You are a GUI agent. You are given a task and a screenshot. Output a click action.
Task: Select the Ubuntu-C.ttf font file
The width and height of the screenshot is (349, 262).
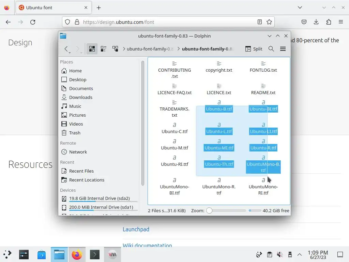point(174,128)
